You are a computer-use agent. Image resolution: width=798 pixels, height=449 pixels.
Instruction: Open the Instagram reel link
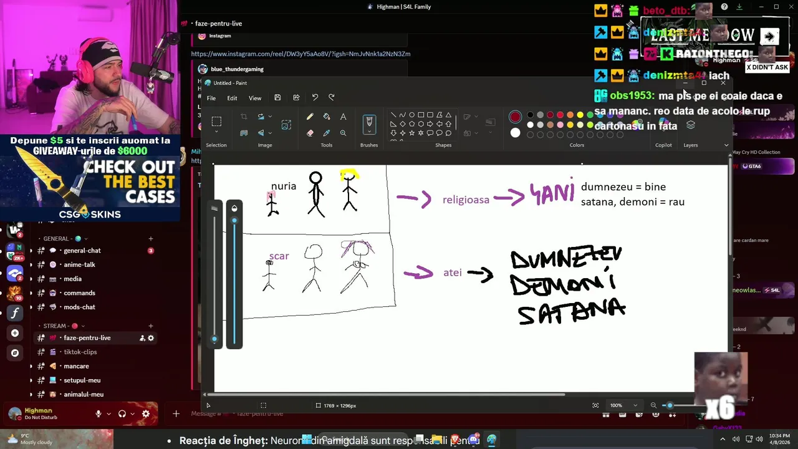coord(300,54)
